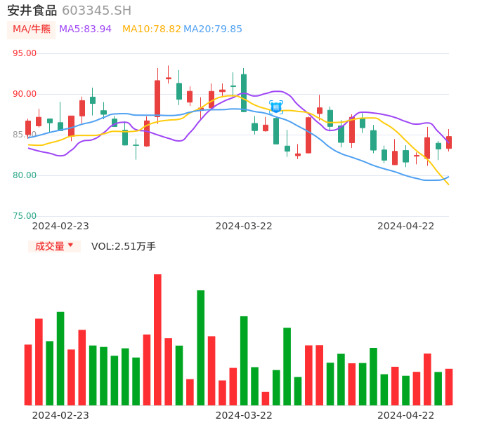Click the 603345.SH stock code
The width and height of the screenshot is (482, 425).
click(96, 11)
